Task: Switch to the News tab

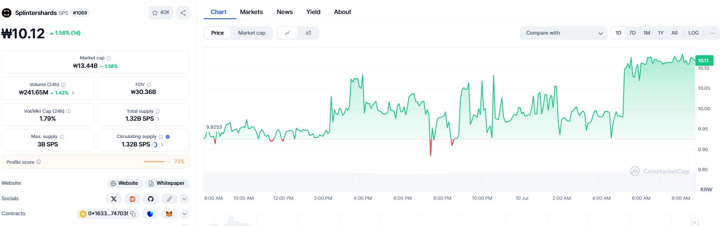Action: [x=285, y=12]
